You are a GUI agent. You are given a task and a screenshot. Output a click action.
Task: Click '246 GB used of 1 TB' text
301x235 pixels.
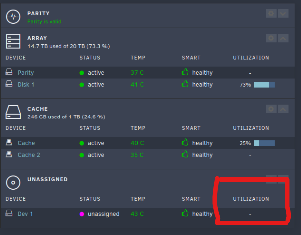click(66, 117)
